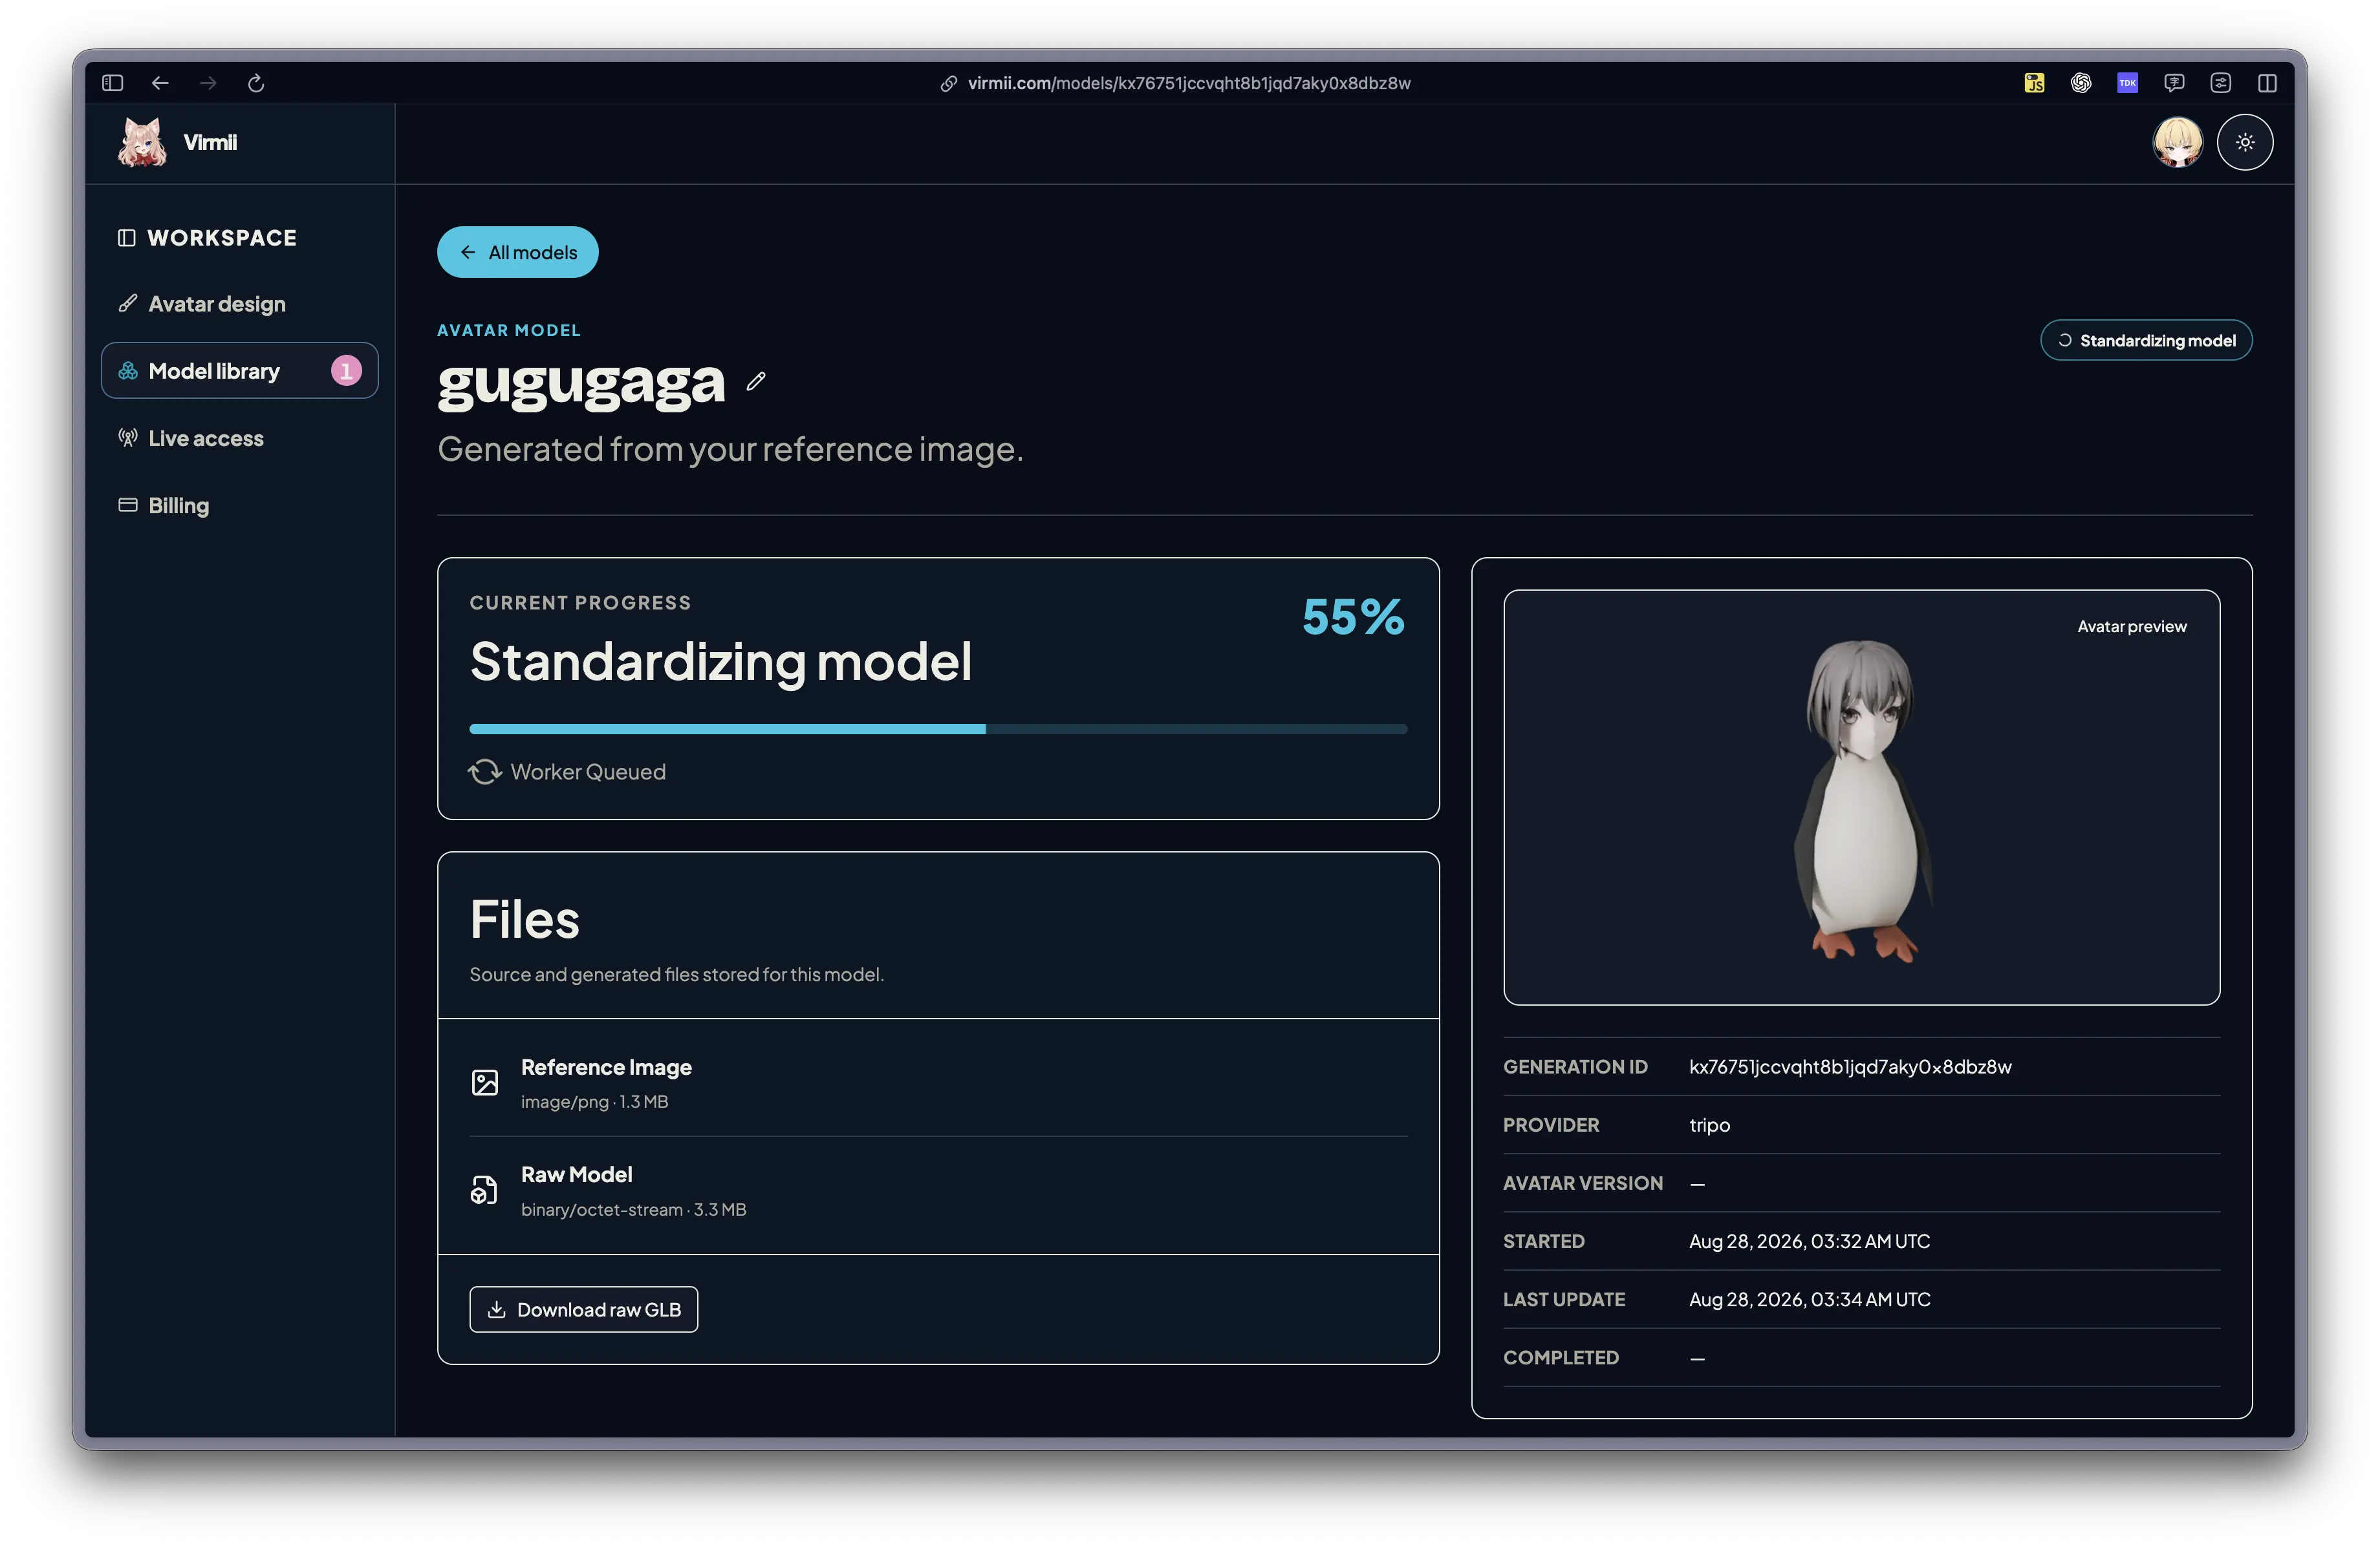Open Avatar design in sidebar
The image size is (2380, 1546).
coord(240,304)
